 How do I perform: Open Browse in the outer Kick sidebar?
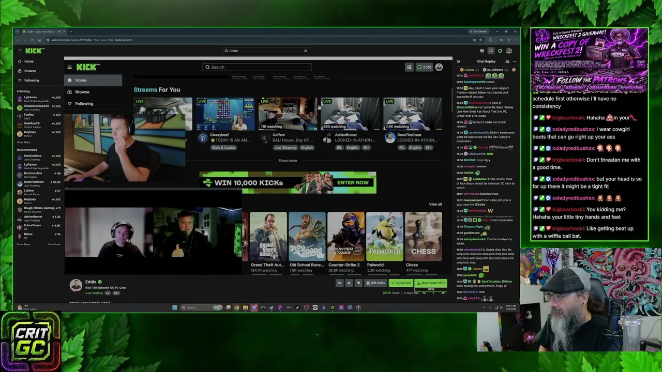coord(30,71)
